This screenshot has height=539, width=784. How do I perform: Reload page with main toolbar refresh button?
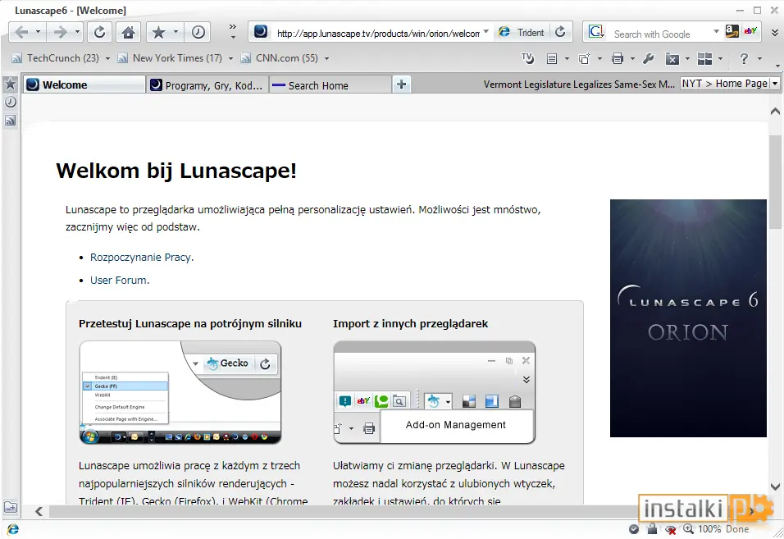99,33
